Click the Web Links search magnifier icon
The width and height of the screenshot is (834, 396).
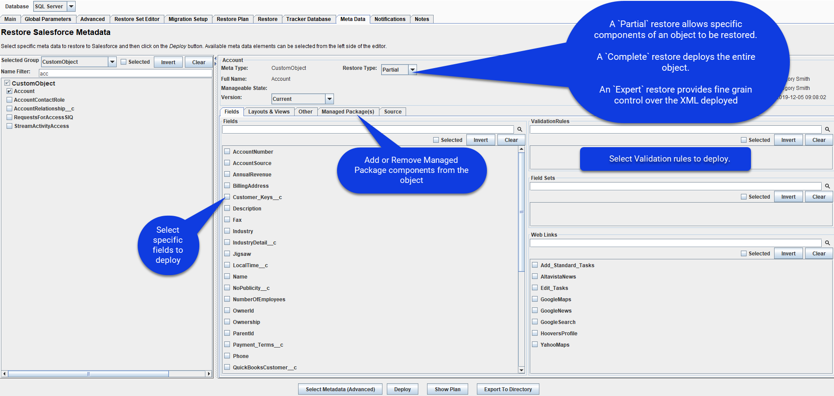(x=827, y=243)
